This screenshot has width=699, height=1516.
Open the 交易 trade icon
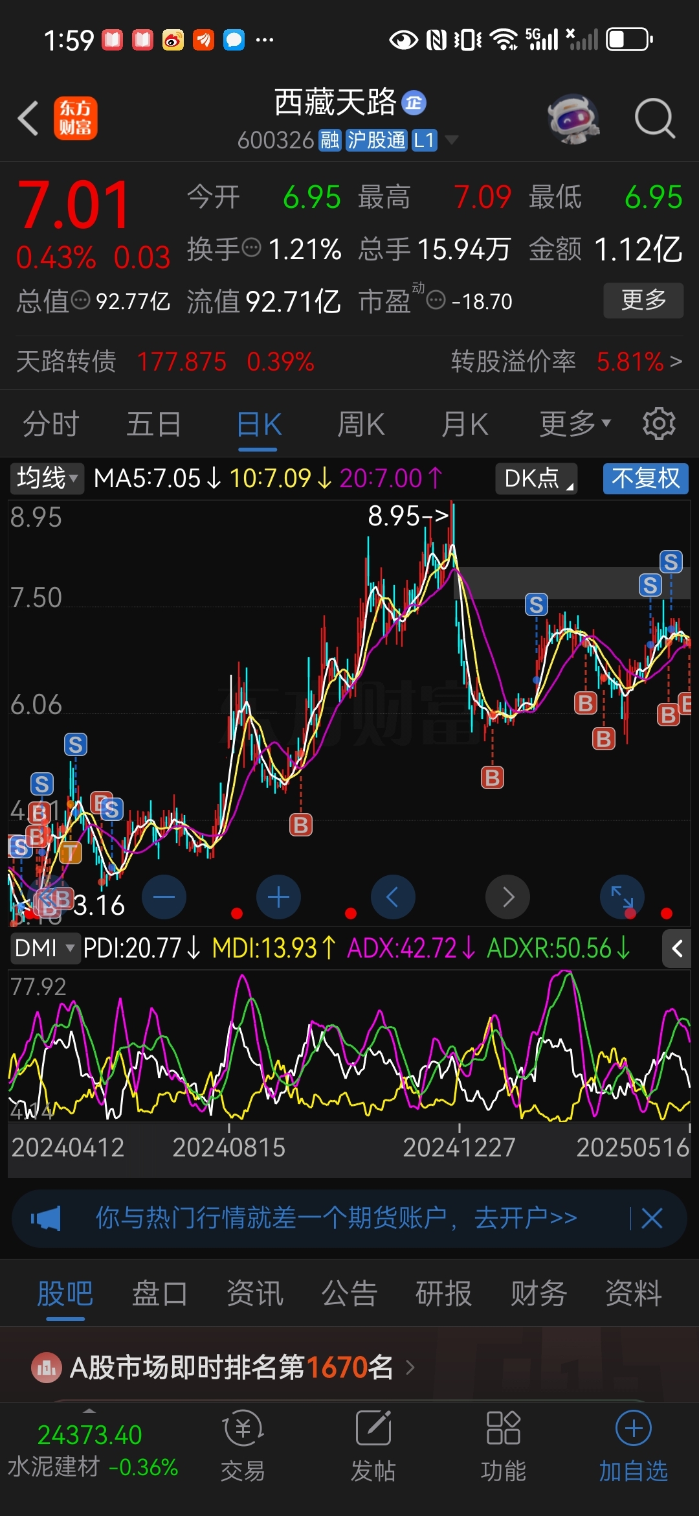click(243, 1447)
